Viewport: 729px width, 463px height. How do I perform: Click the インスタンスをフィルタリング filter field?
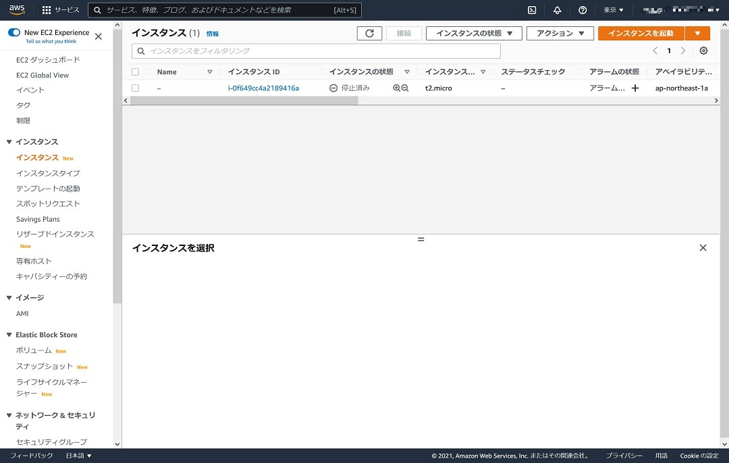pyautogui.click(x=316, y=51)
